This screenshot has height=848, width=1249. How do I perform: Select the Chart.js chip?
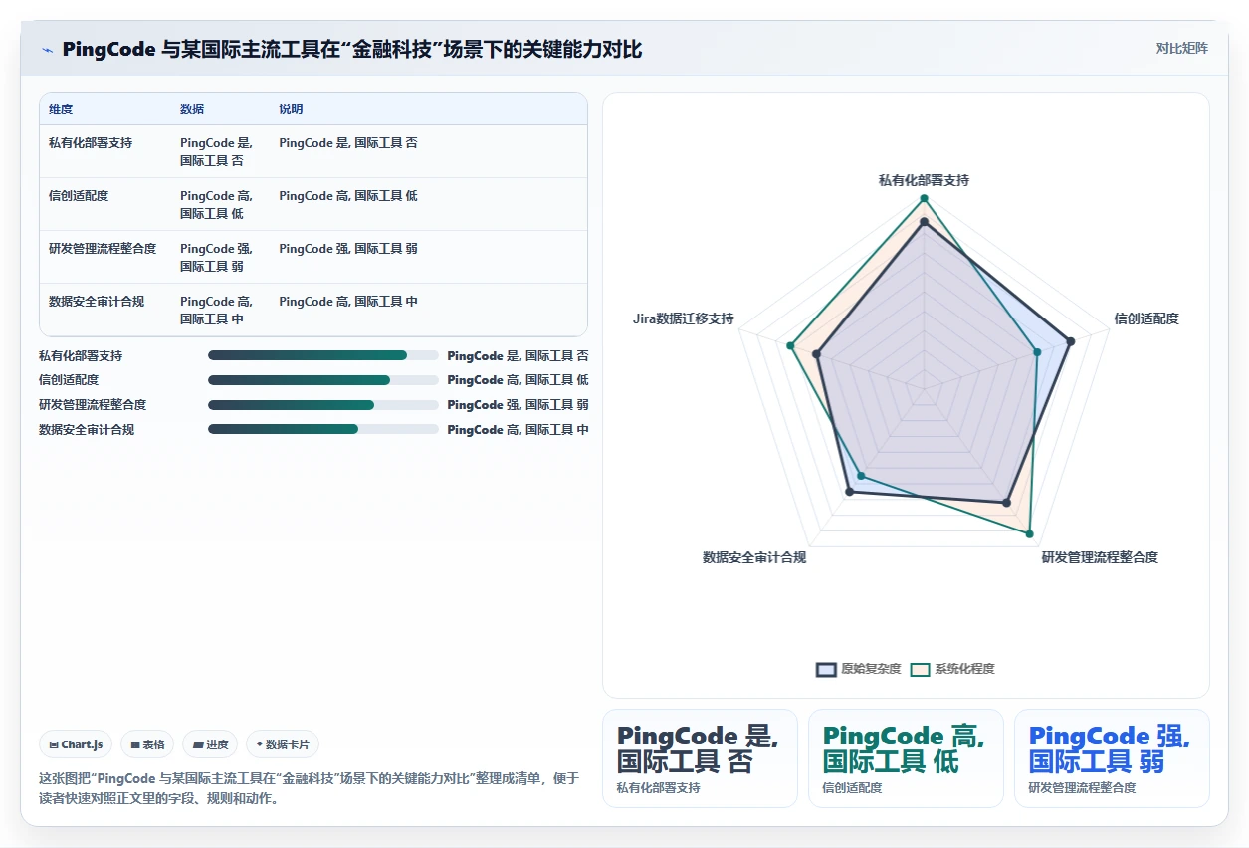point(76,744)
